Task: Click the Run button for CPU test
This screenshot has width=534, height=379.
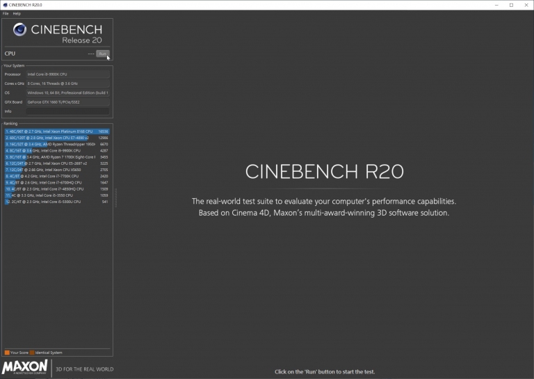Action: [102, 54]
